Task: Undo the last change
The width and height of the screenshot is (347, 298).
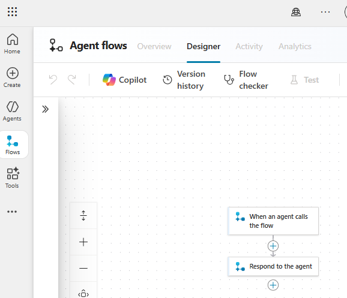Action: click(53, 80)
